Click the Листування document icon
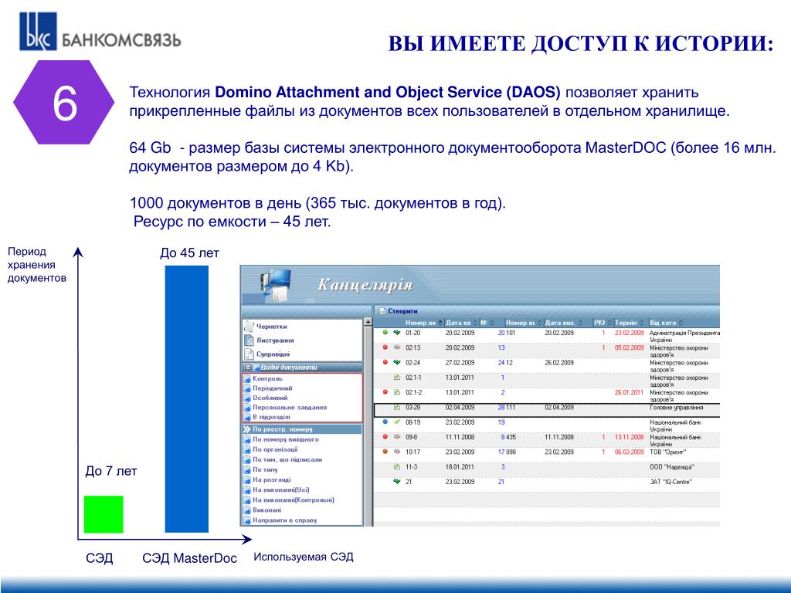Viewport: 791px width, 593px height. pos(249,340)
